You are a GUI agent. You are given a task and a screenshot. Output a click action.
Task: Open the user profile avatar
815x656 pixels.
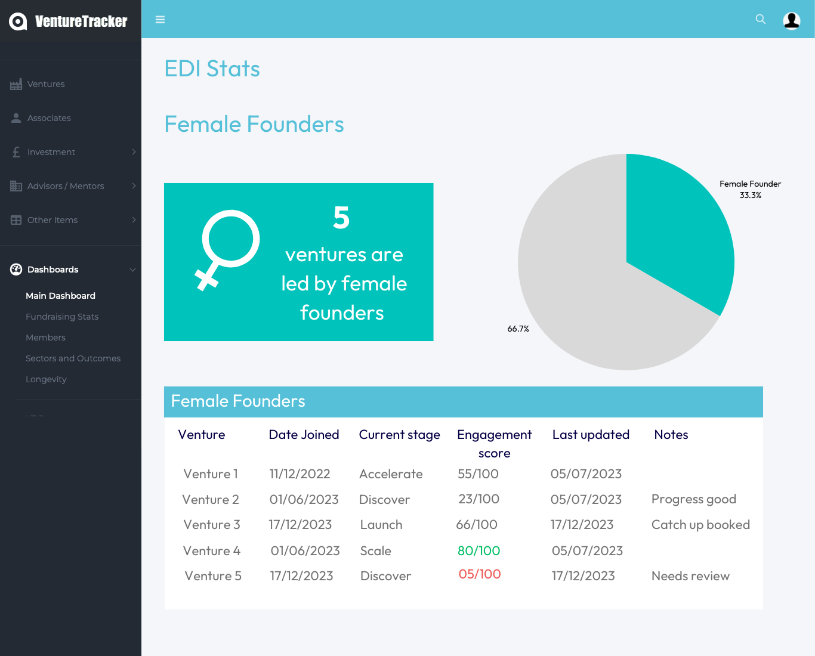point(791,20)
